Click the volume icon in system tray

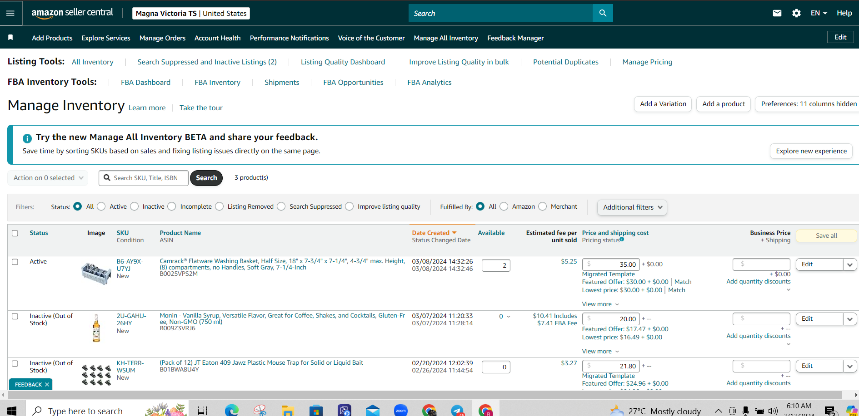point(773,411)
